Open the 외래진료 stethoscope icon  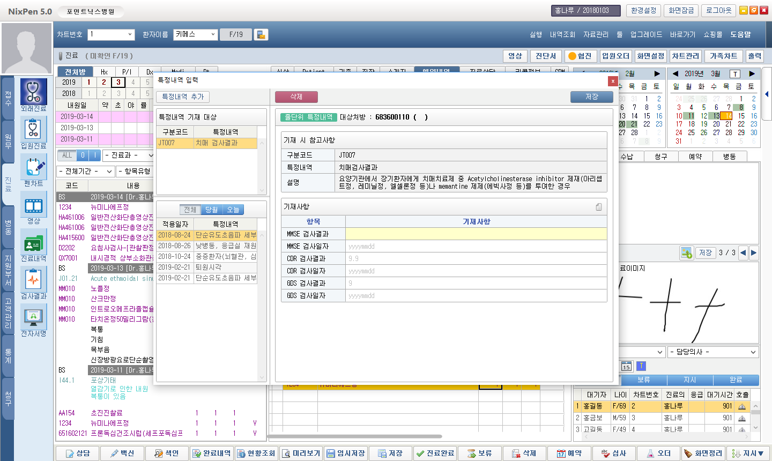pos(33,92)
